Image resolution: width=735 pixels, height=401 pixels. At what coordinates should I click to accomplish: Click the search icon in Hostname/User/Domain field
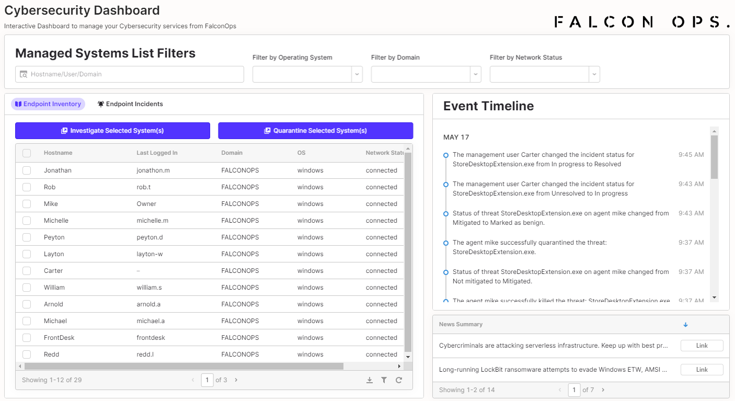[x=24, y=74]
